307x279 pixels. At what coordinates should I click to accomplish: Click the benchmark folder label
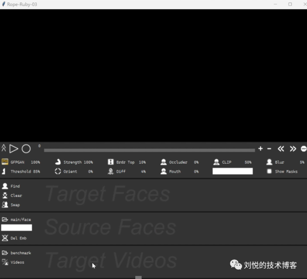[x=21, y=253]
